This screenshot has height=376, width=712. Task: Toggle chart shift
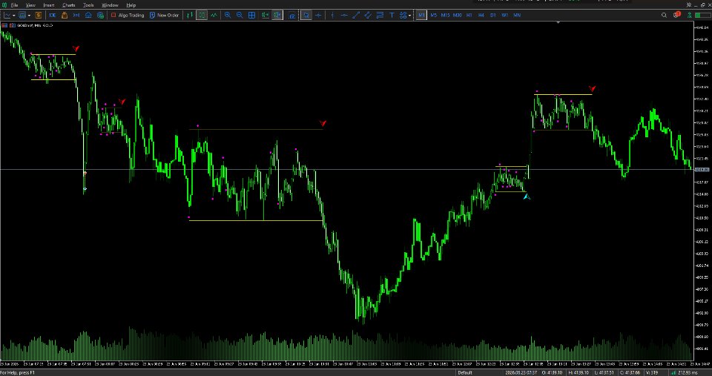tap(276, 15)
